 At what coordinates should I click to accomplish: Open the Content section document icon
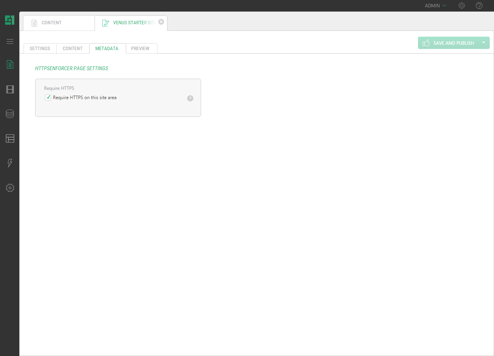pyautogui.click(x=10, y=64)
